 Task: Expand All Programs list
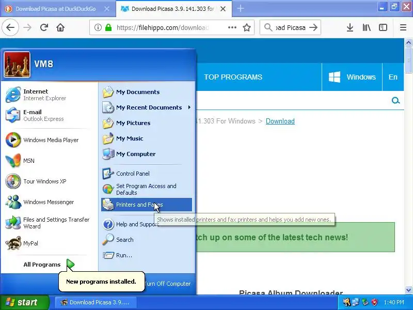pos(49,265)
